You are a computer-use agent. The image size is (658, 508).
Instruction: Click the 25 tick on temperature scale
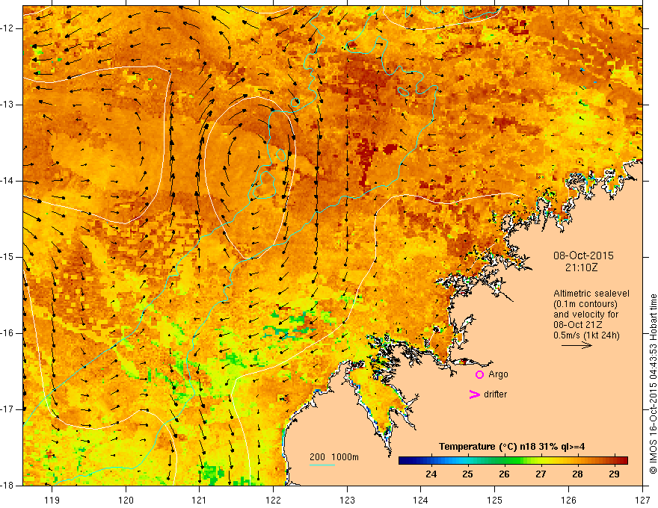pyautogui.click(x=467, y=474)
